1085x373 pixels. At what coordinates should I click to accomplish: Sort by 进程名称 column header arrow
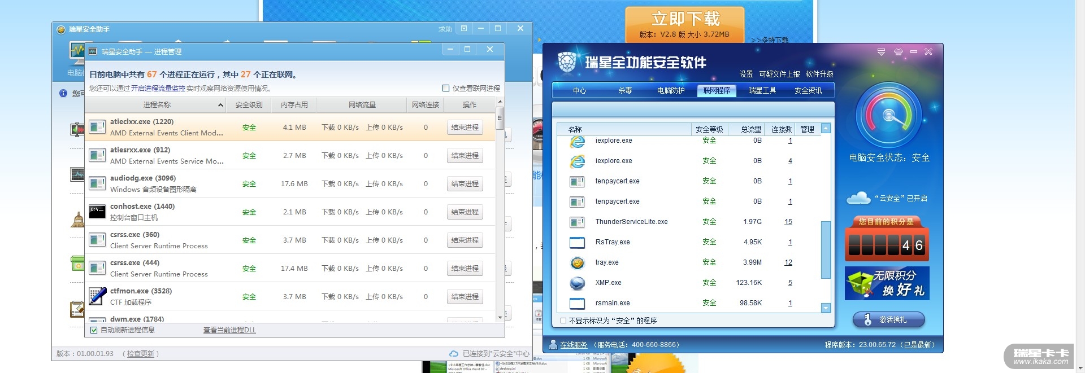tap(220, 106)
